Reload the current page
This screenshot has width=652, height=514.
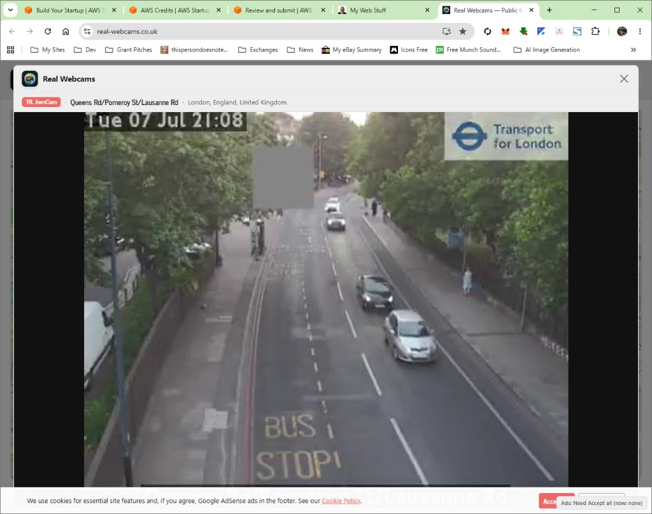[48, 31]
